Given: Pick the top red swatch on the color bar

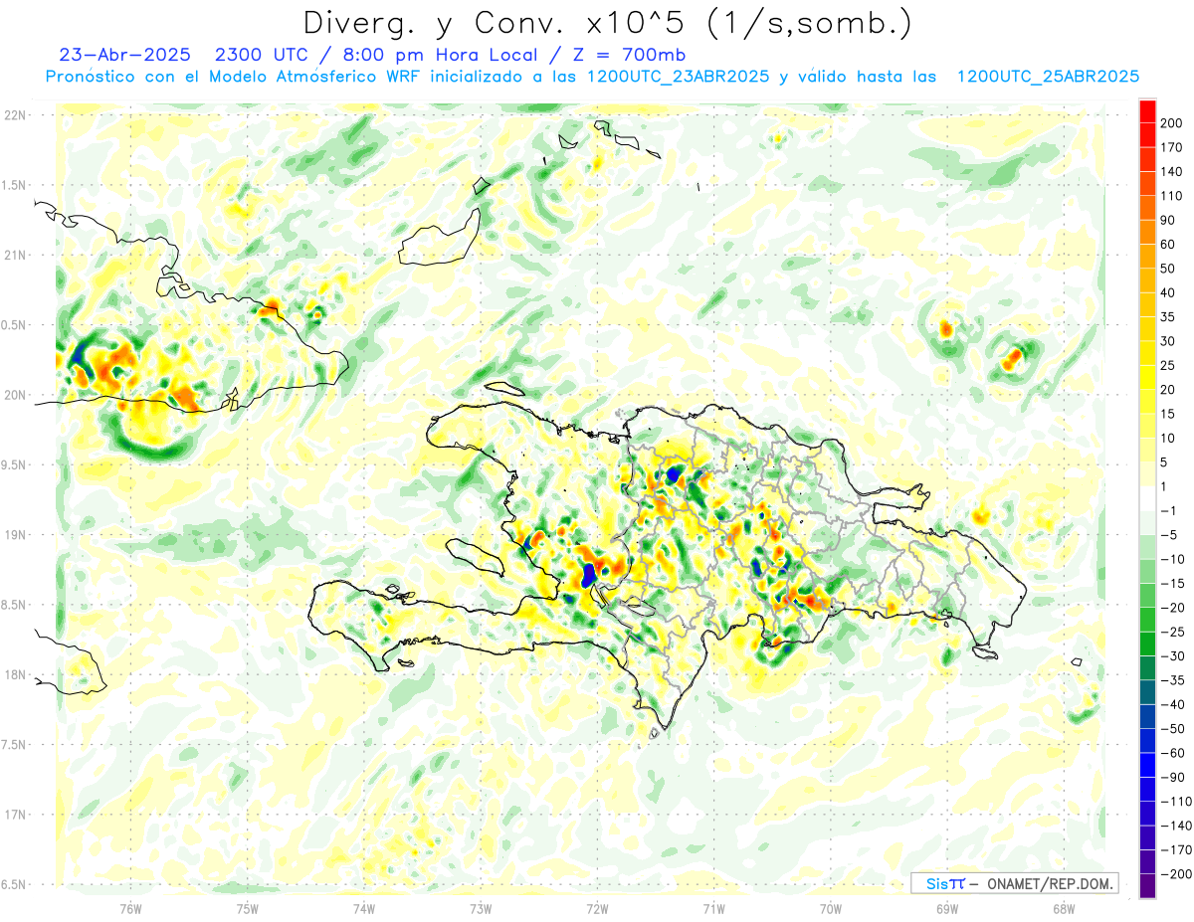Looking at the screenshot, I should tap(1147, 111).
